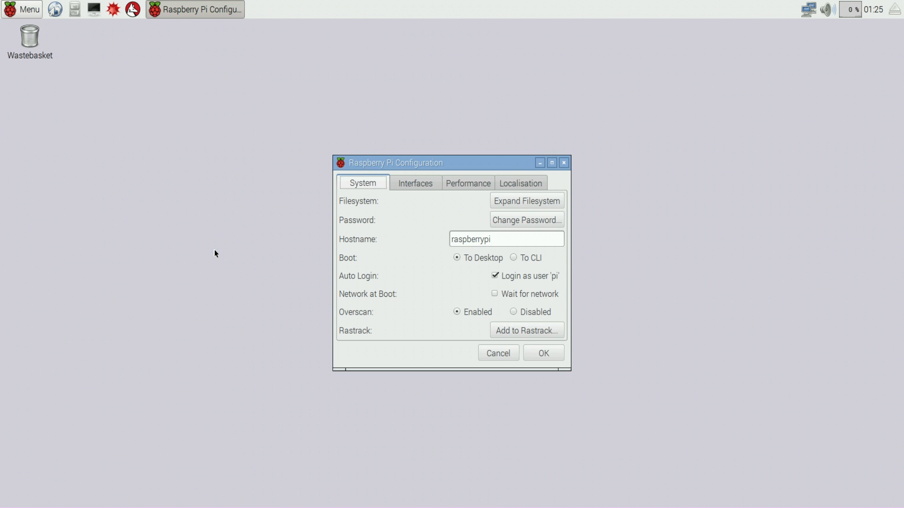Open Mathematica red spiky icon
Image resolution: width=904 pixels, height=508 pixels.
click(x=113, y=9)
